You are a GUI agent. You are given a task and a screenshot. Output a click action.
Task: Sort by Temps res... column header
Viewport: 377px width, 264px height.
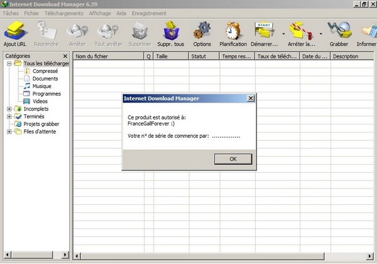237,57
